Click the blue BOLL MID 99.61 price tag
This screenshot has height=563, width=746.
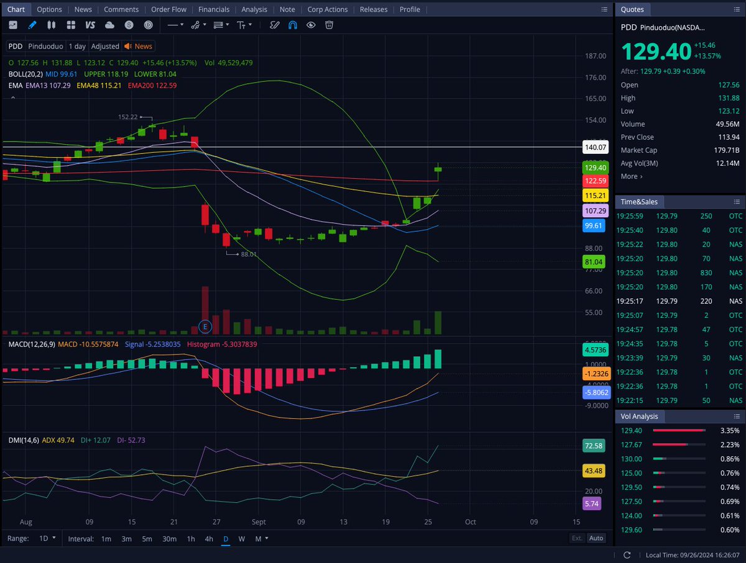coord(595,226)
